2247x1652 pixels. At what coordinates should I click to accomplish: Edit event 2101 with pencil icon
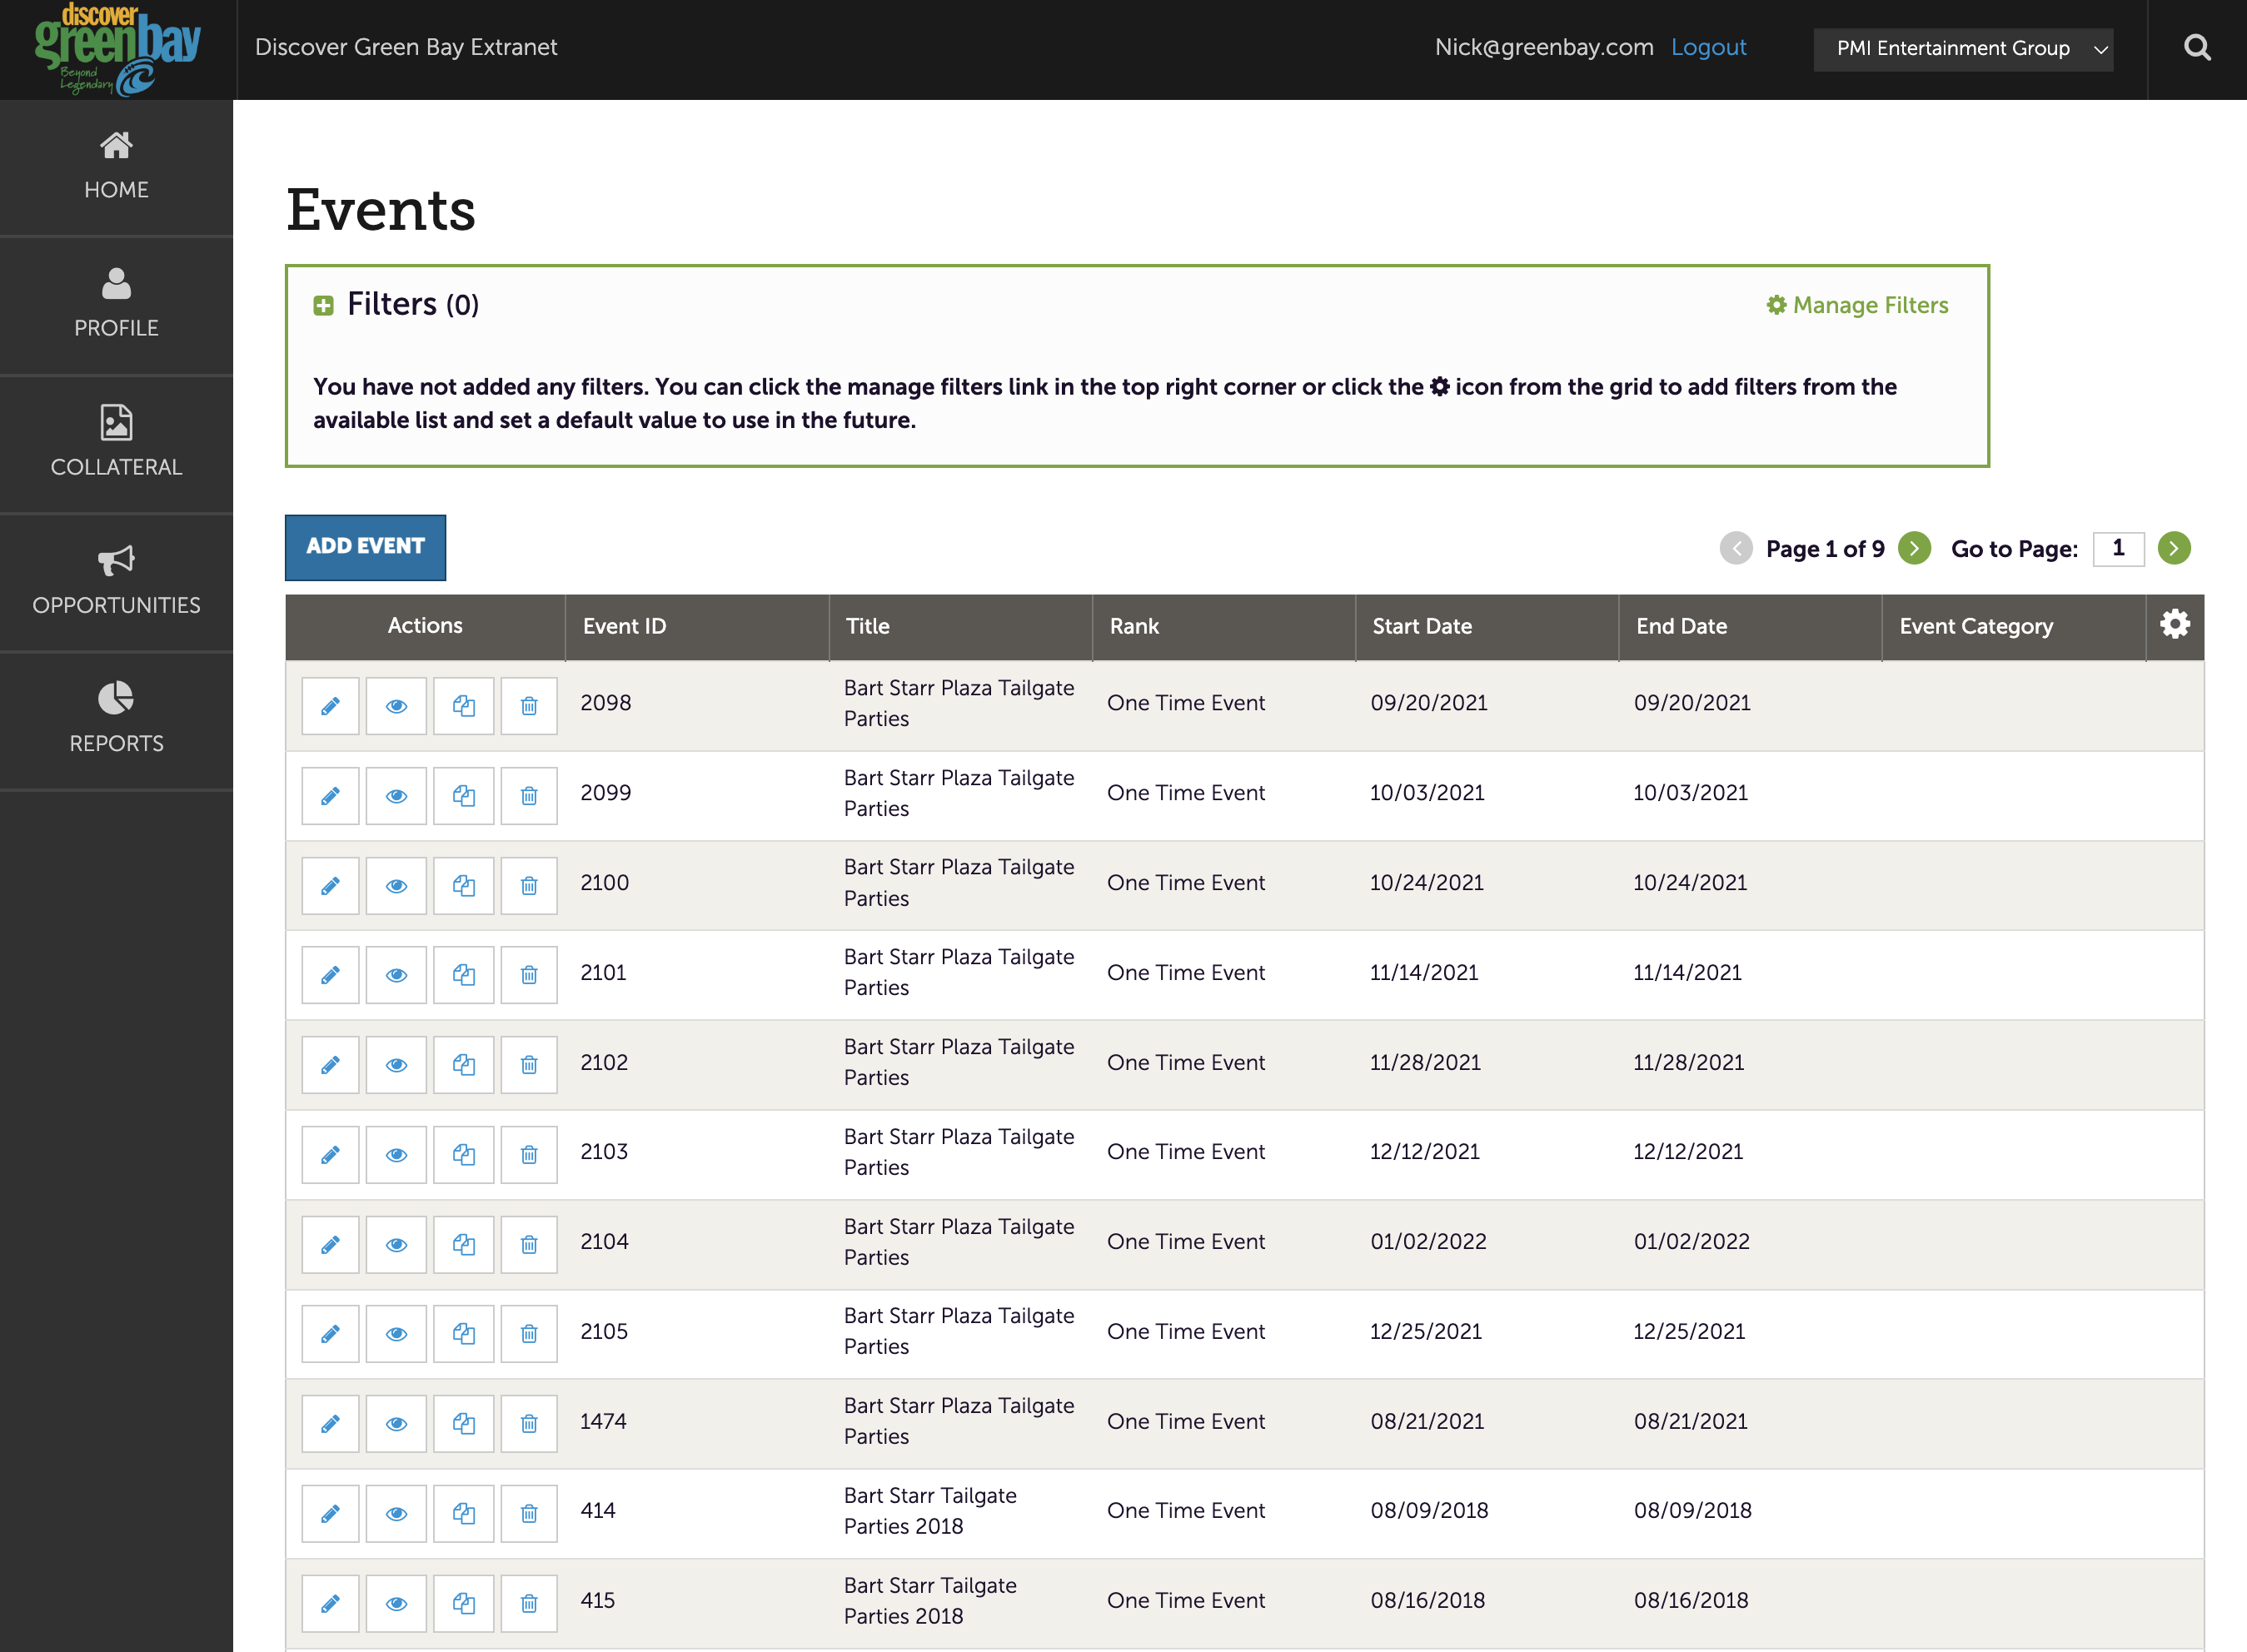[330, 975]
